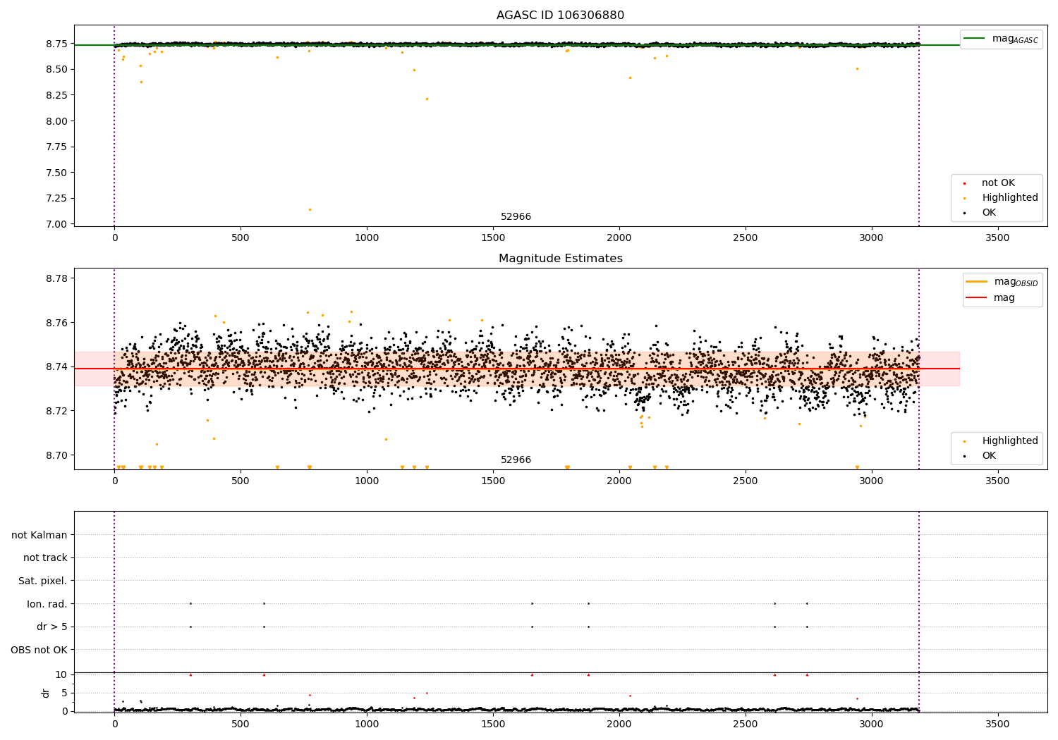Click the 7.50 y-tick label on top plot

coord(56,173)
